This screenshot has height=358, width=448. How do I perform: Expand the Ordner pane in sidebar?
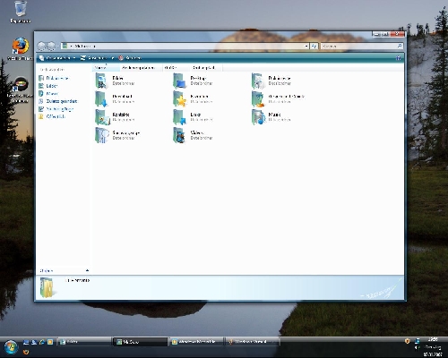tap(64, 270)
